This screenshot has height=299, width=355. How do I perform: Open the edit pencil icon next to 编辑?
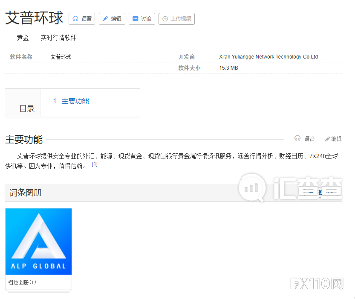(x=106, y=18)
